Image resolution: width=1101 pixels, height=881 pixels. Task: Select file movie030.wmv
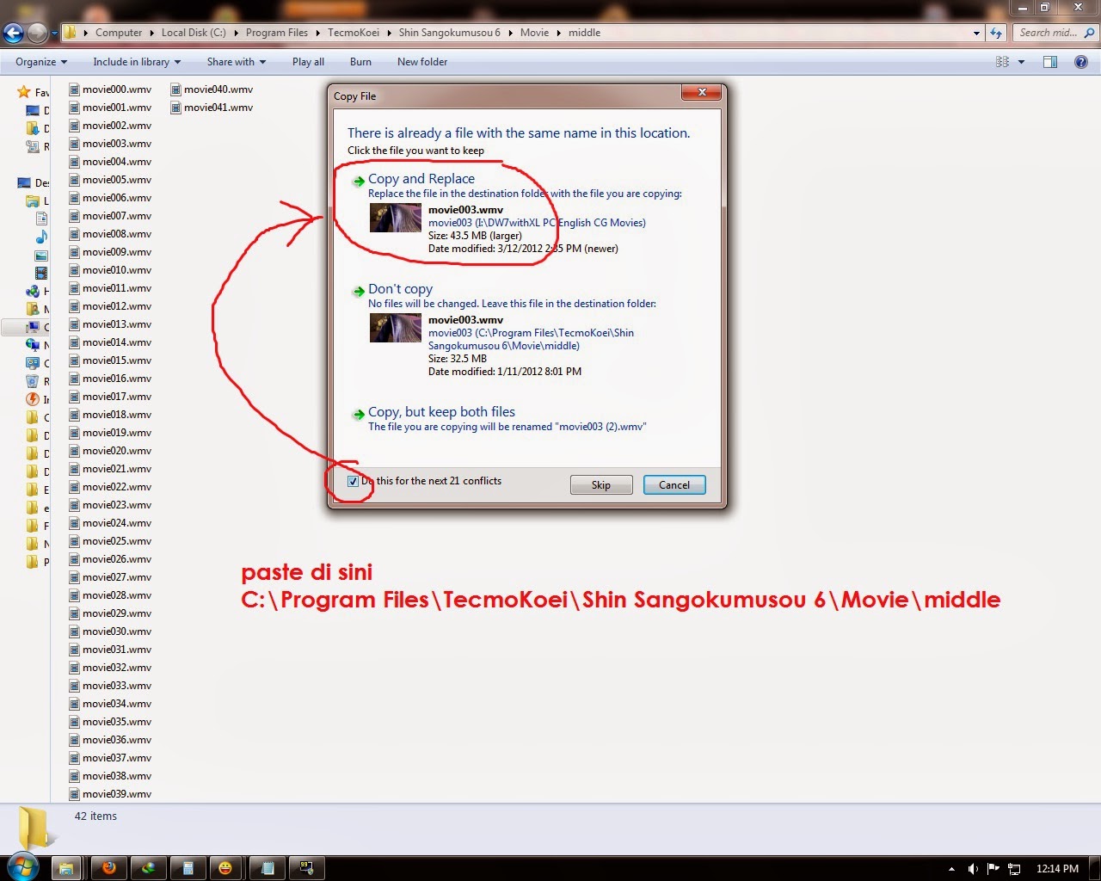(x=110, y=631)
